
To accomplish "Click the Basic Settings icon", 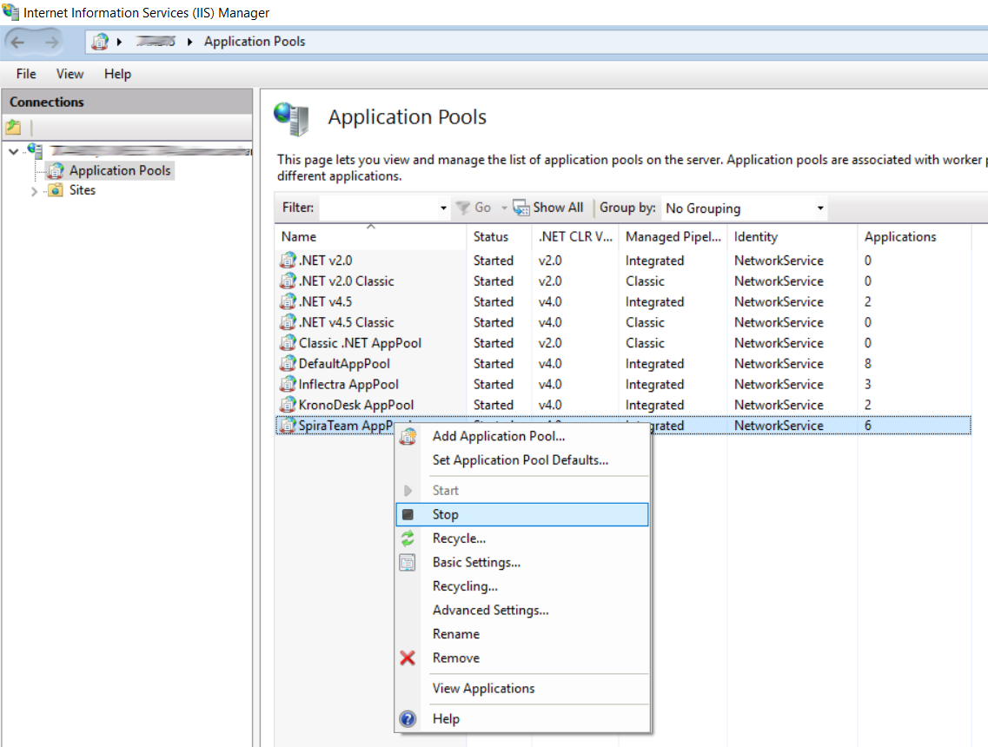I will (408, 563).
